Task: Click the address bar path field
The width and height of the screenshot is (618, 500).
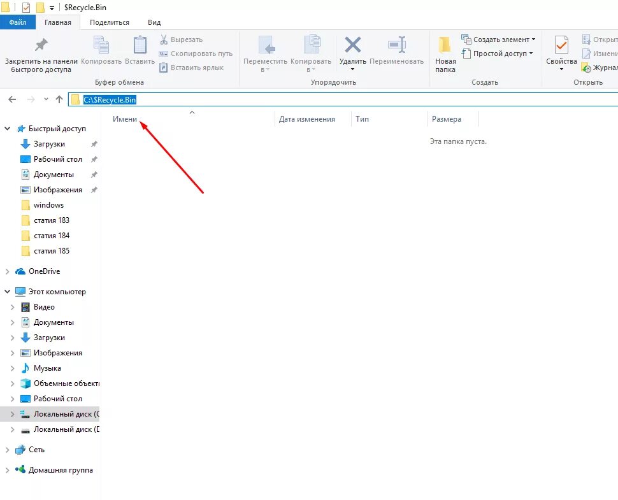Action: [x=343, y=100]
